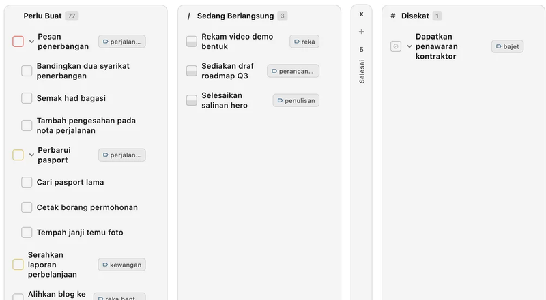Screen dimensions: 546x300
Task: Toggle the Perbarui pasport checkbox
Action: (x=18, y=155)
